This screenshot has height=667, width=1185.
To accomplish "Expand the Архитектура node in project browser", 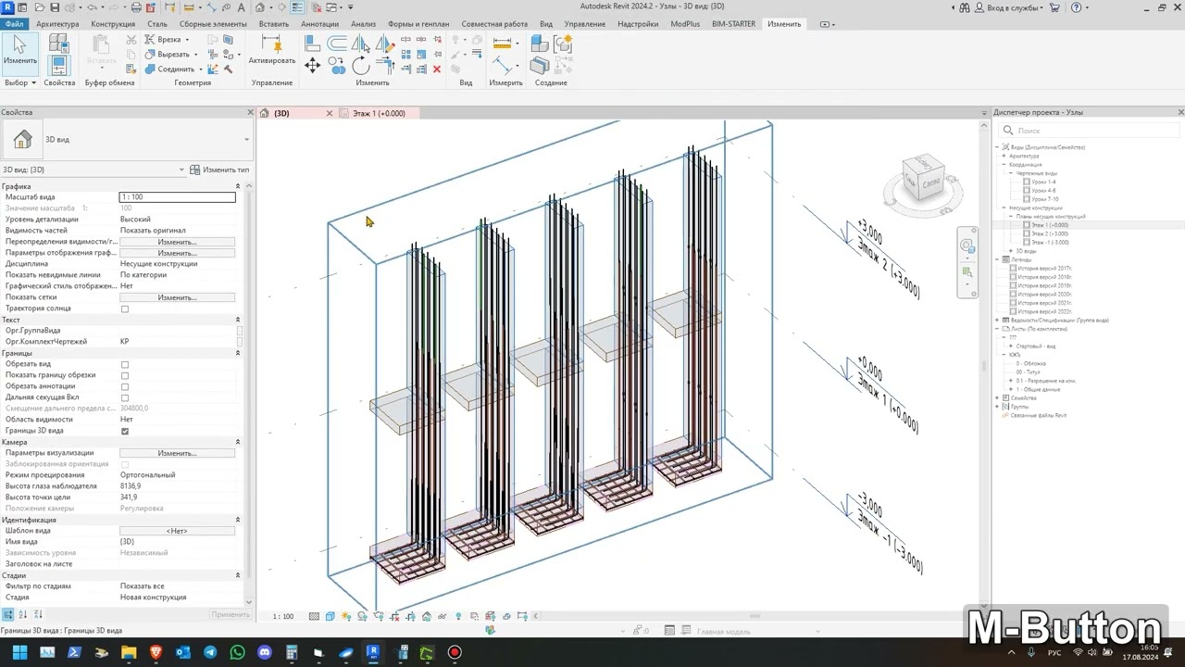I will point(1004,156).
